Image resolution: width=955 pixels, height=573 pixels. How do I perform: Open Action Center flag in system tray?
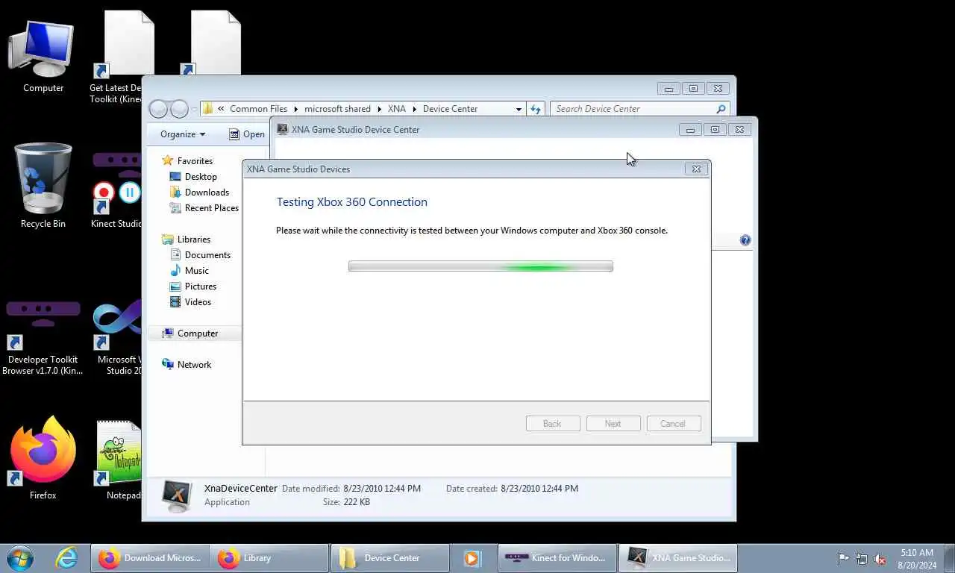(x=843, y=558)
